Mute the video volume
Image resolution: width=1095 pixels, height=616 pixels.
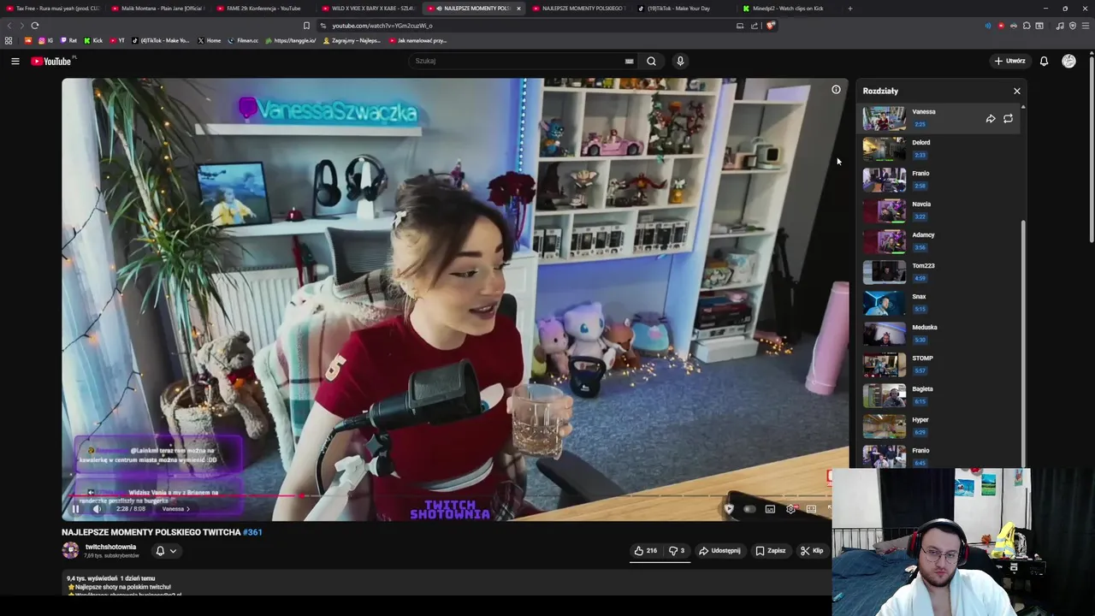click(97, 509)
